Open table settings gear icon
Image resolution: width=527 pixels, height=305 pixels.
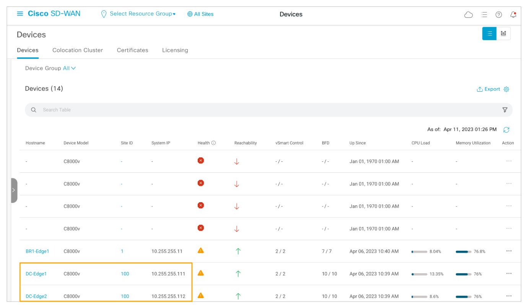(x=506, y=89)
